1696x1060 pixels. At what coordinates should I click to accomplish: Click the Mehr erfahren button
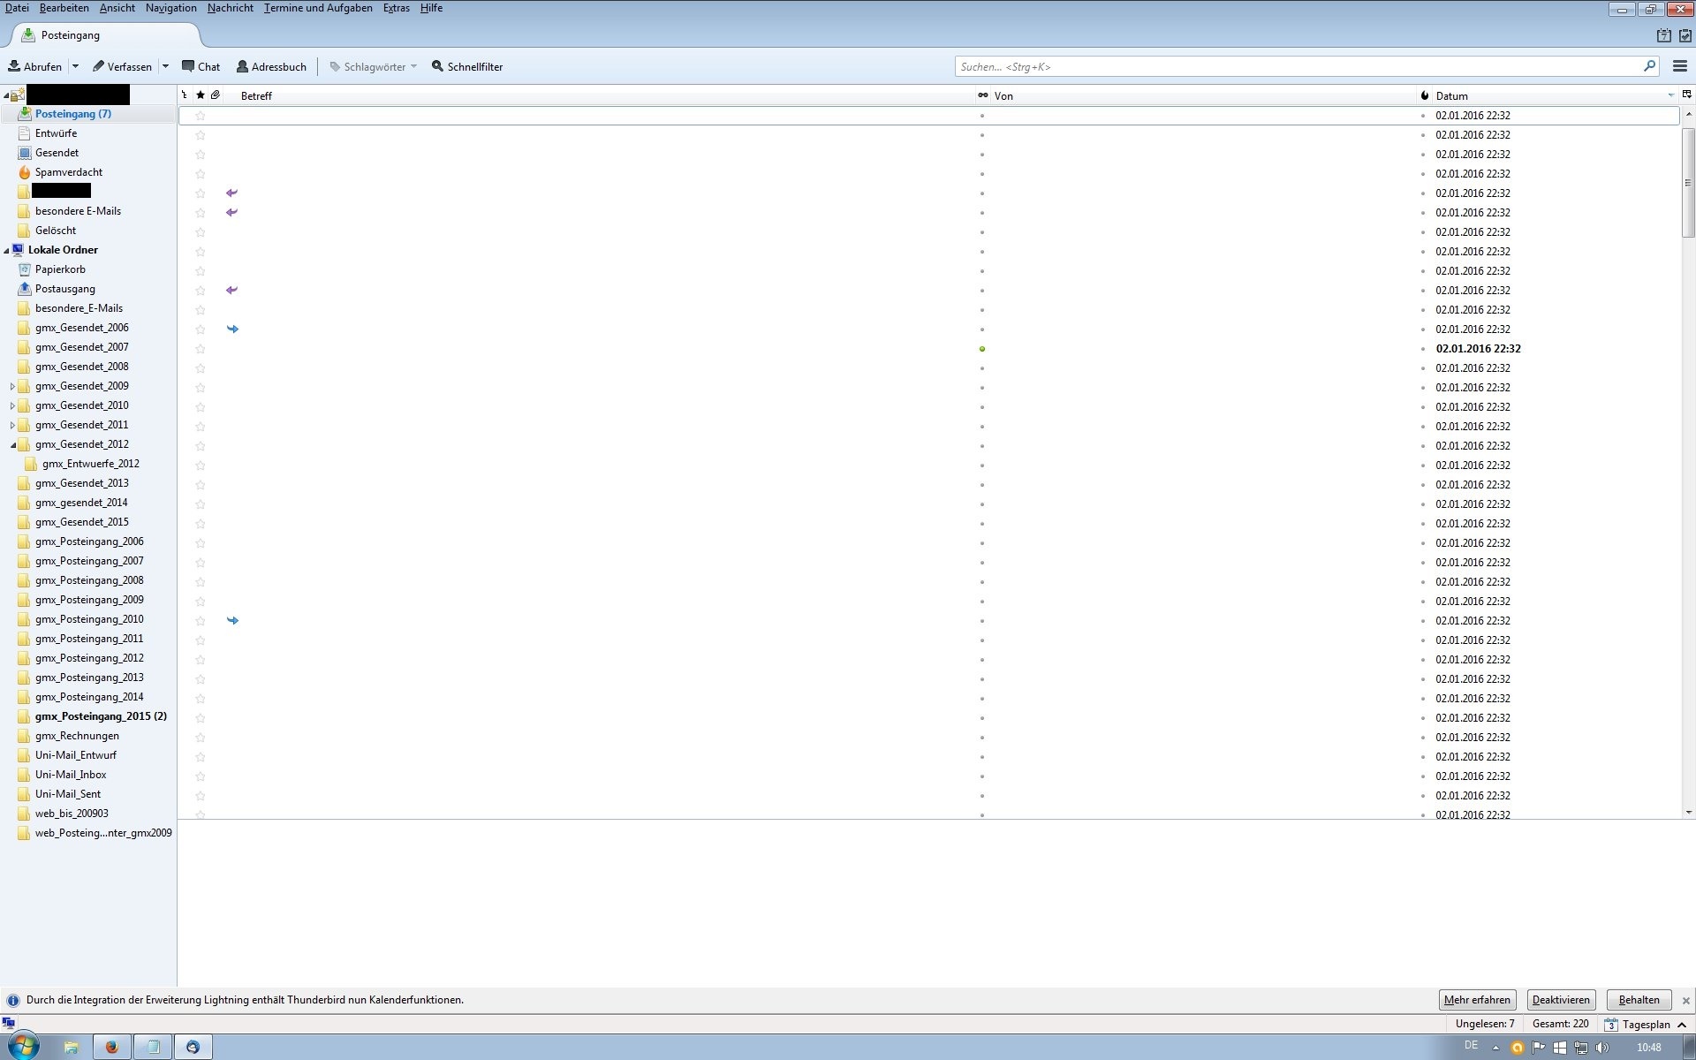[1476, 1000]
